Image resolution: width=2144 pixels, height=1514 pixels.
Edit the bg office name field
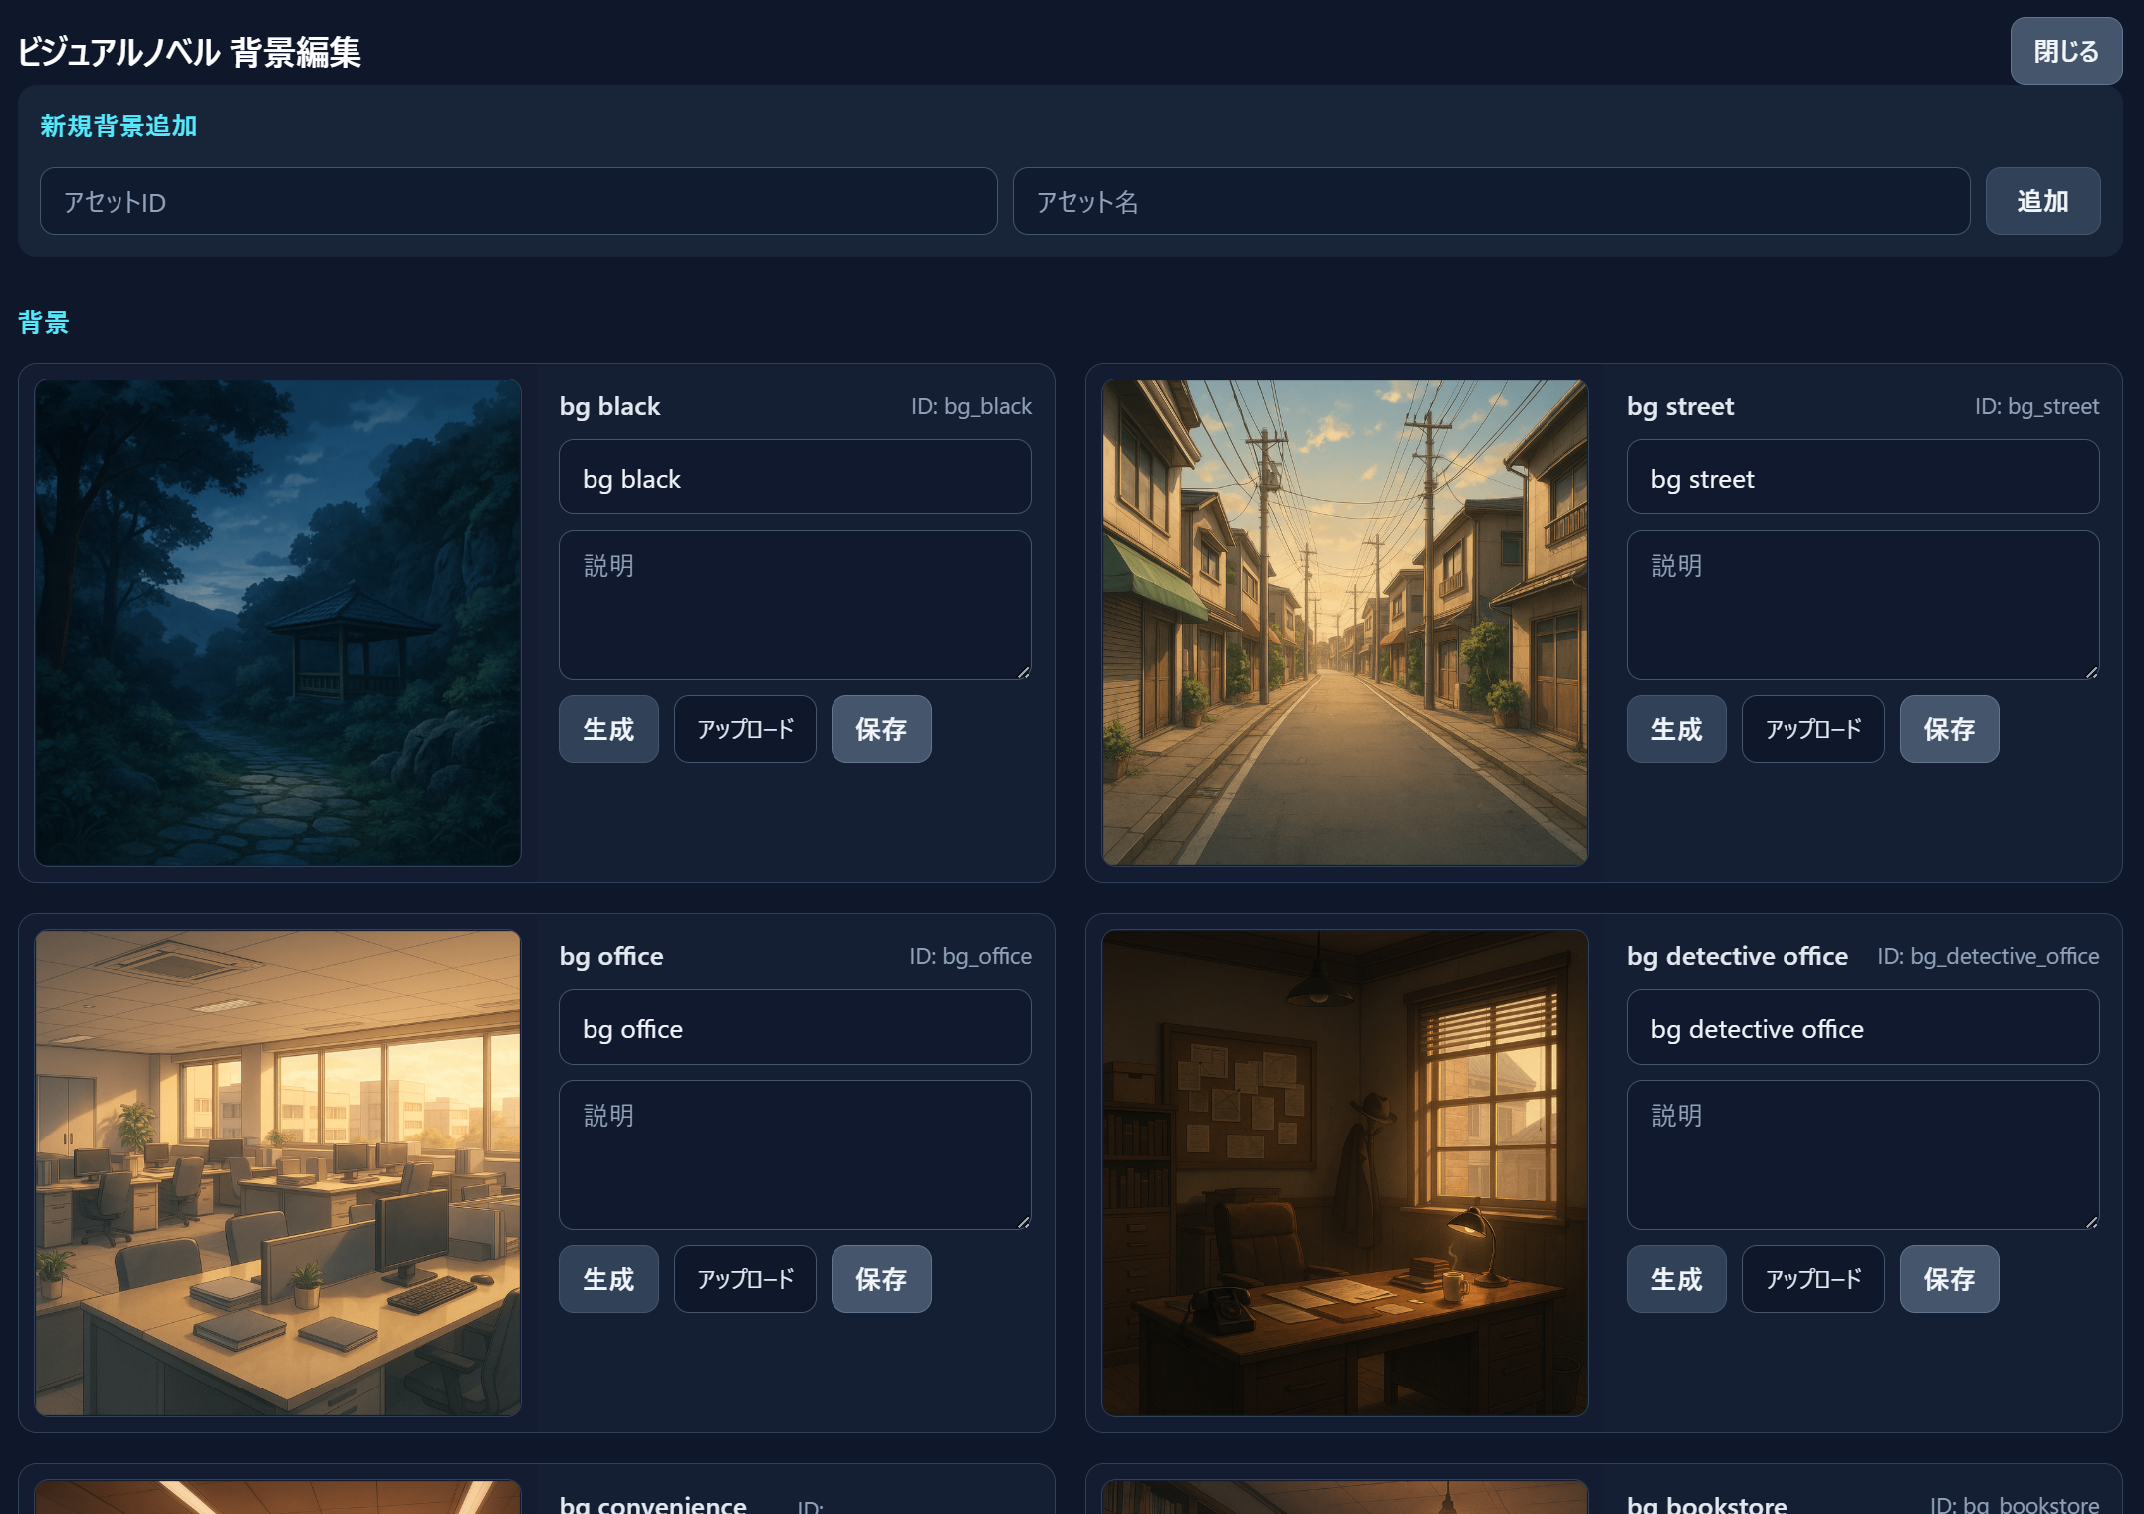coord(795,1028)
